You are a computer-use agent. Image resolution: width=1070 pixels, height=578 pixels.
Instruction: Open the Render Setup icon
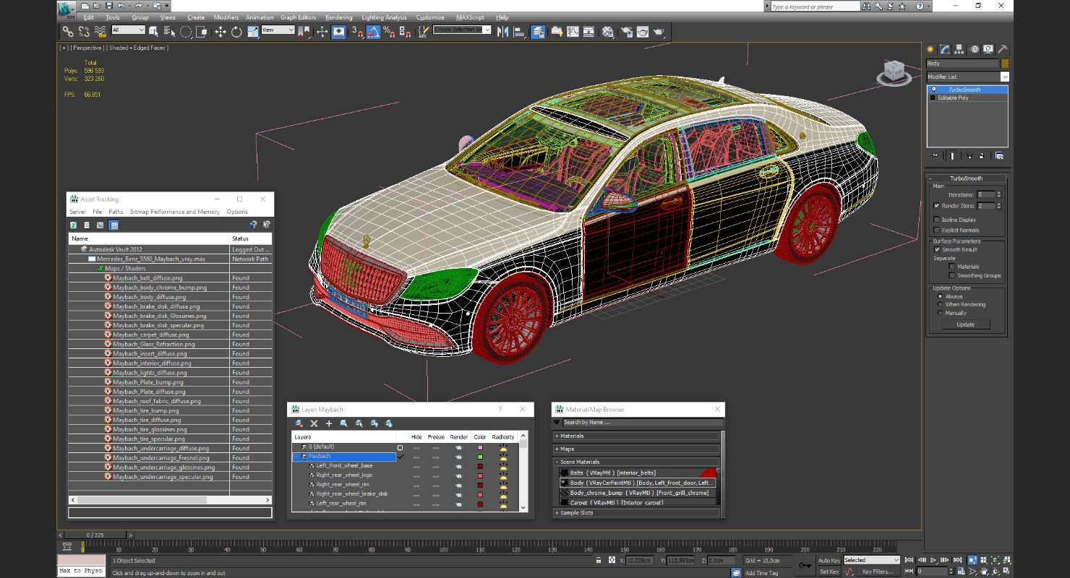pyautogui.click(x=625, y=32)
